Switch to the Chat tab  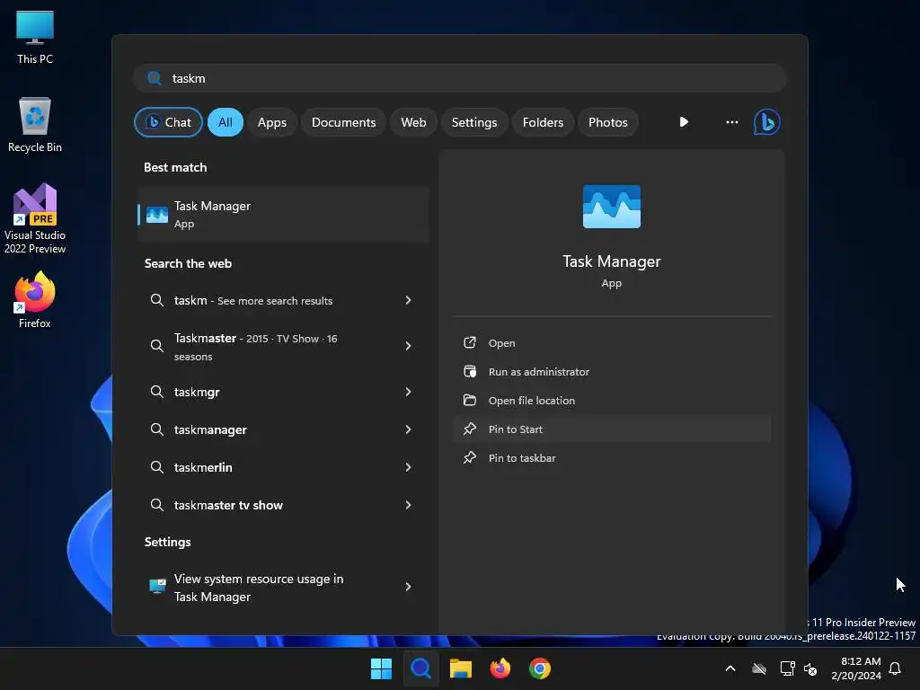pos(168,122)
